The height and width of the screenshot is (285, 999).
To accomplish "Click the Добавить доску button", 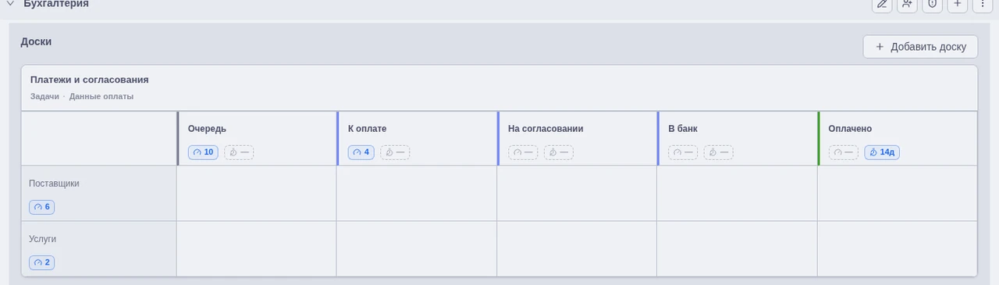I will click(920, 47).
